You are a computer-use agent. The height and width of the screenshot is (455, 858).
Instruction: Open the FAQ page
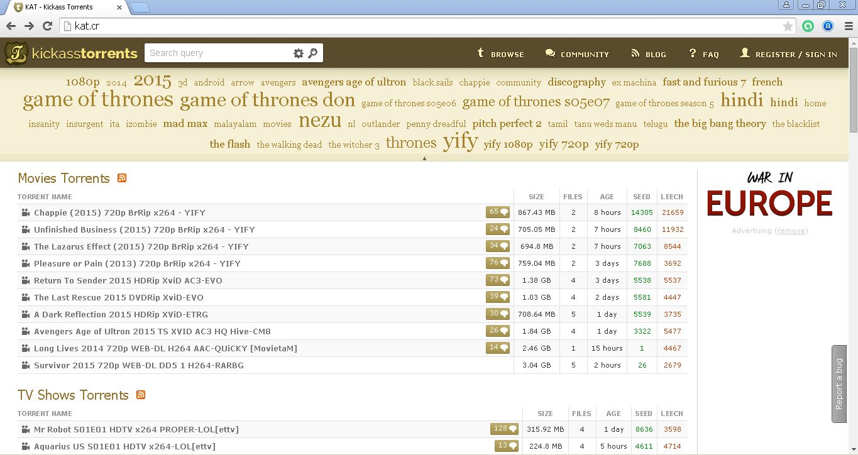tap(704, 54)
